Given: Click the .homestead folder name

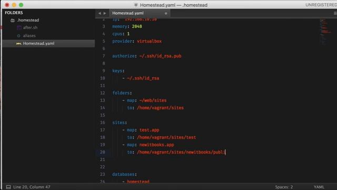Looking at the screenshot, I should click(x=28, y=20).
